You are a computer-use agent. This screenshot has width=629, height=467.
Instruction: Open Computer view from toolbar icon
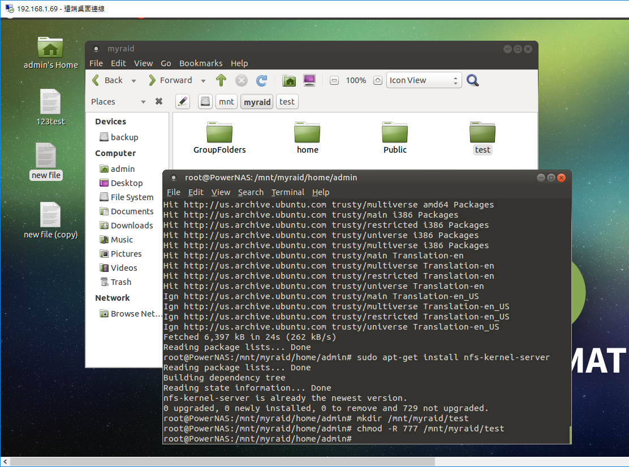pyautogui.click(x=309, y=81)
